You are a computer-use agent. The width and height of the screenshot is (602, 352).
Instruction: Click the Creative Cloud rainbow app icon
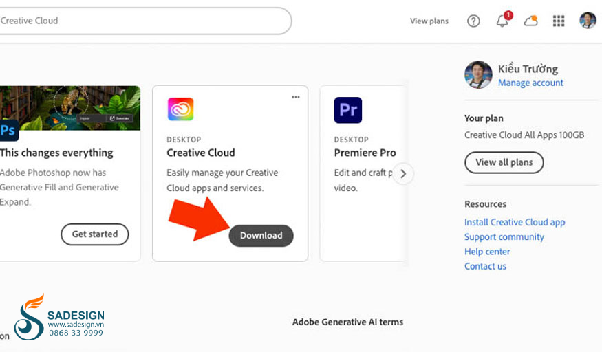pos(180,109)
